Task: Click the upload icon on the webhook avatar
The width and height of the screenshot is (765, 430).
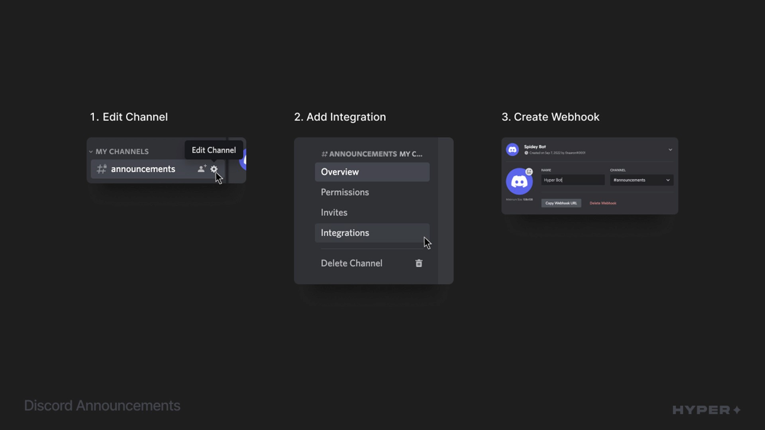Action: click(x=529, y=172)
